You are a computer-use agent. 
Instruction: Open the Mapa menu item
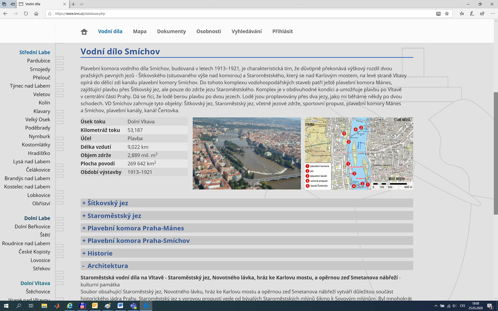click(140, 32)
